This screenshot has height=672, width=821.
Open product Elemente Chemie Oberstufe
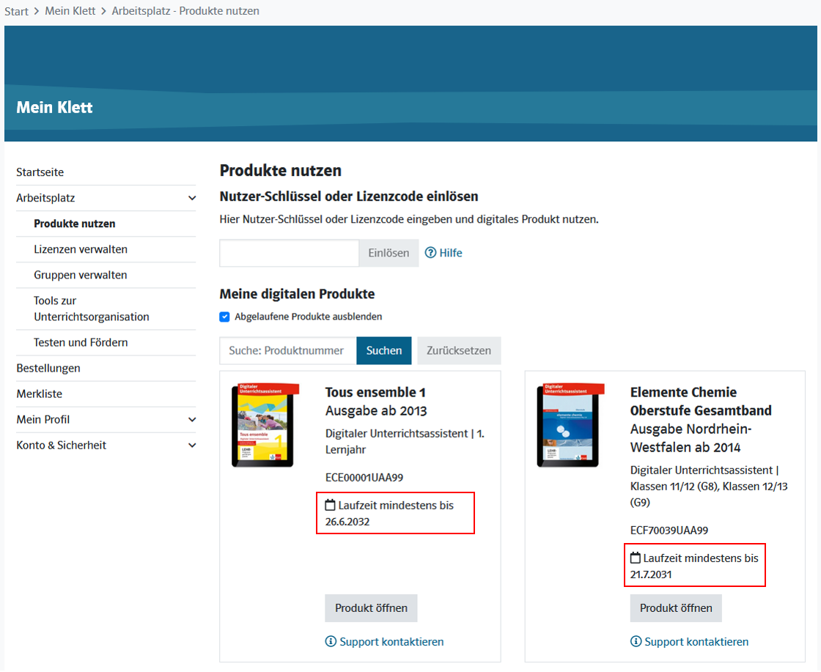click(x=676, y=608)
